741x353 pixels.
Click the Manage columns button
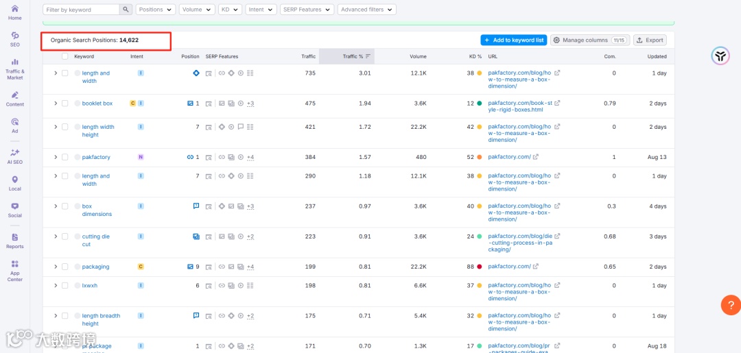coord(590,40)
